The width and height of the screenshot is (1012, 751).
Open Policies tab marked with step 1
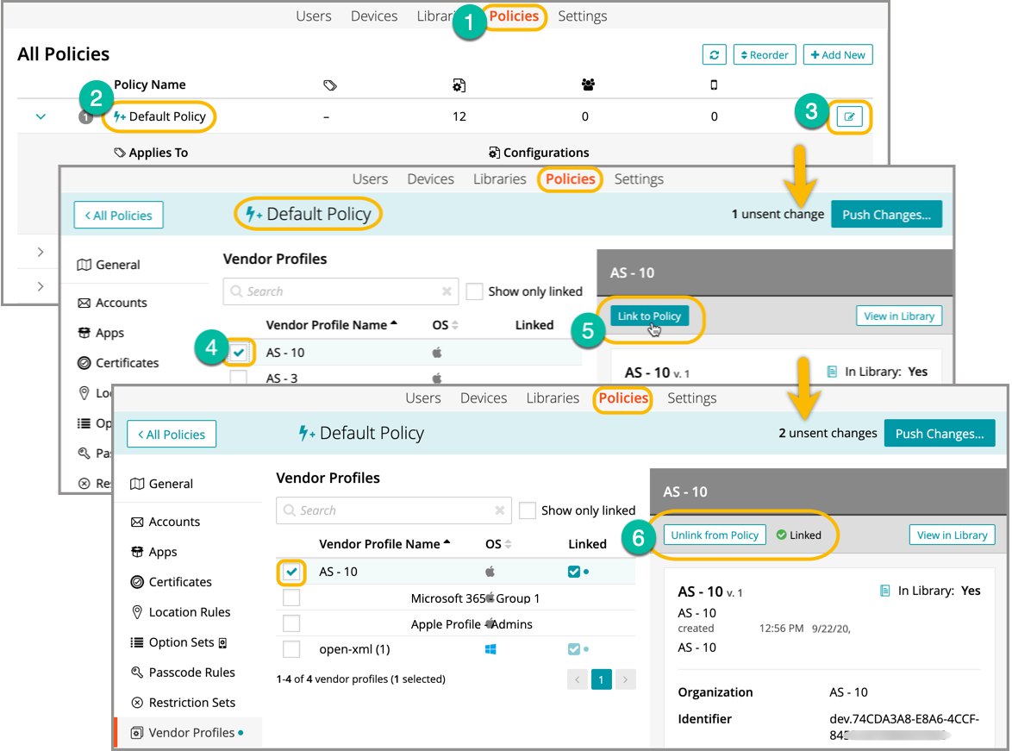point(514,16)
